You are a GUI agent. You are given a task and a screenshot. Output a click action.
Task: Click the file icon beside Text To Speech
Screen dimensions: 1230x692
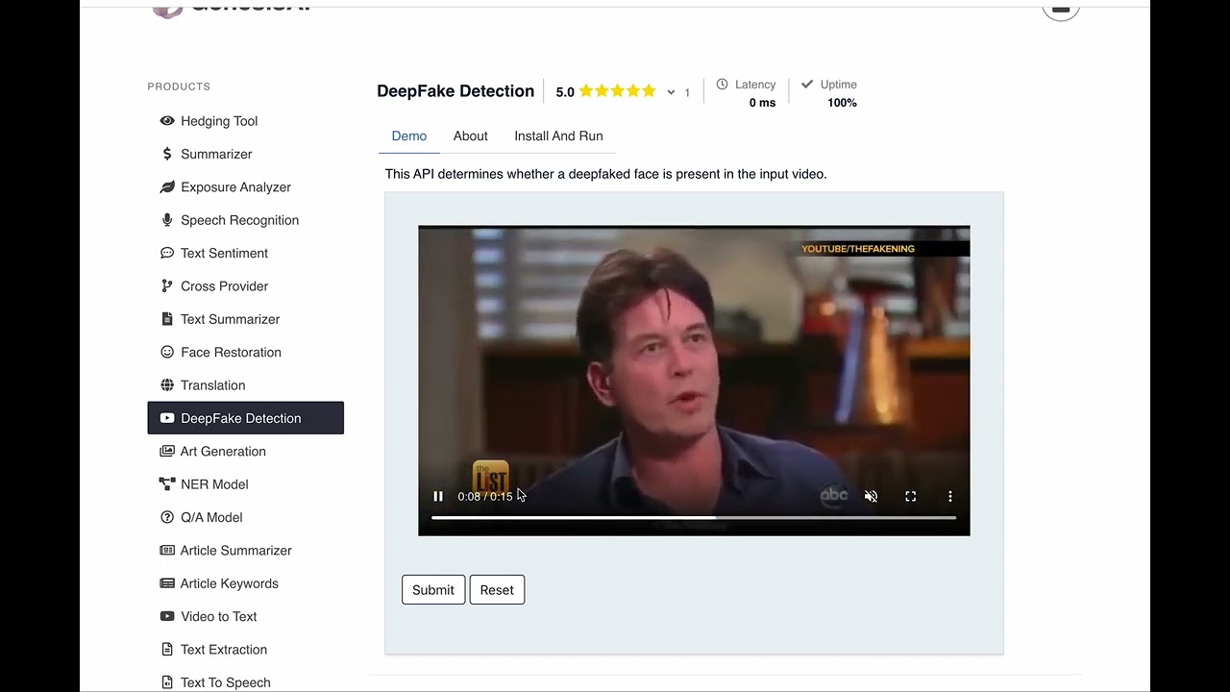(x=167, y=682)
